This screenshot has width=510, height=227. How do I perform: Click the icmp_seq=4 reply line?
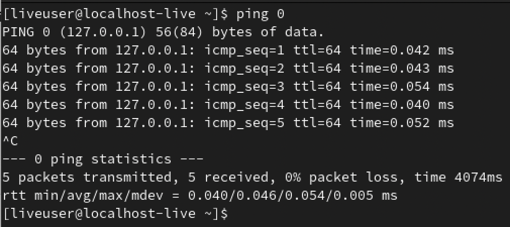pyautogui.click(x=227, y=105)
